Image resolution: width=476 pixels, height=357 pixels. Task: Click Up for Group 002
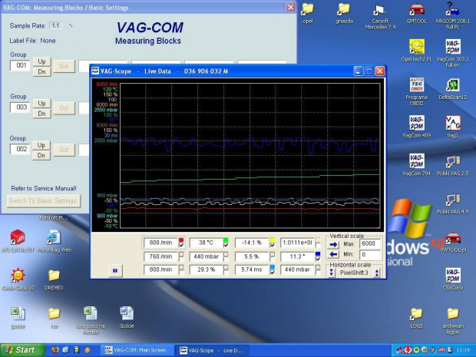click(41, 145)
